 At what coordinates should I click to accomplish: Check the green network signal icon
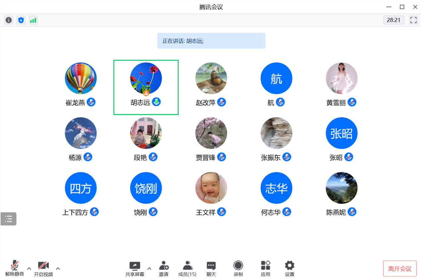click(33, 20)
